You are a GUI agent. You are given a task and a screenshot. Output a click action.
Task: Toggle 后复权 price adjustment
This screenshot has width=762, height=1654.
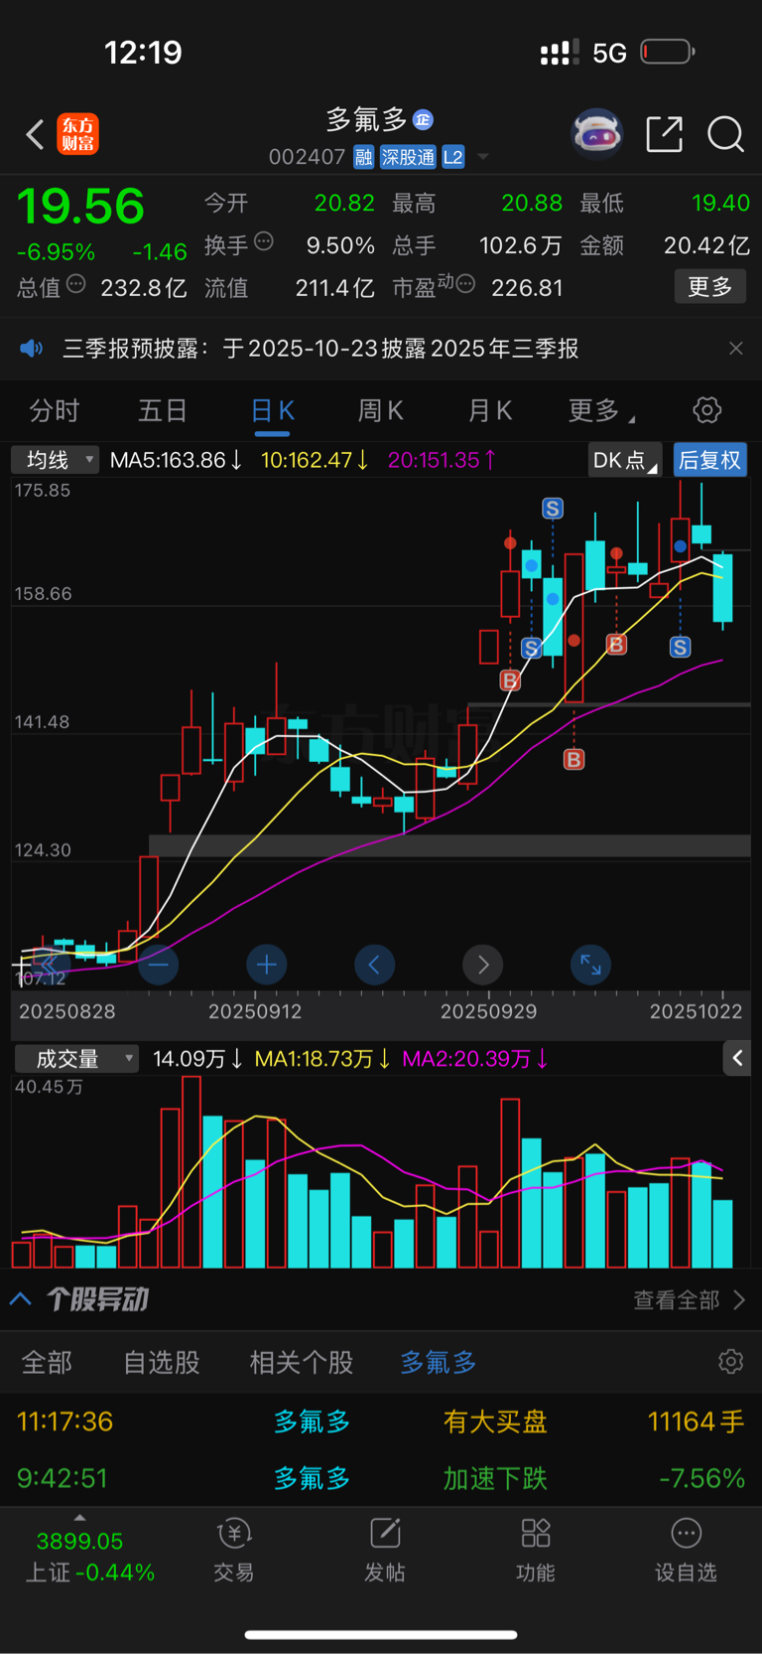[x=709, y=460]
